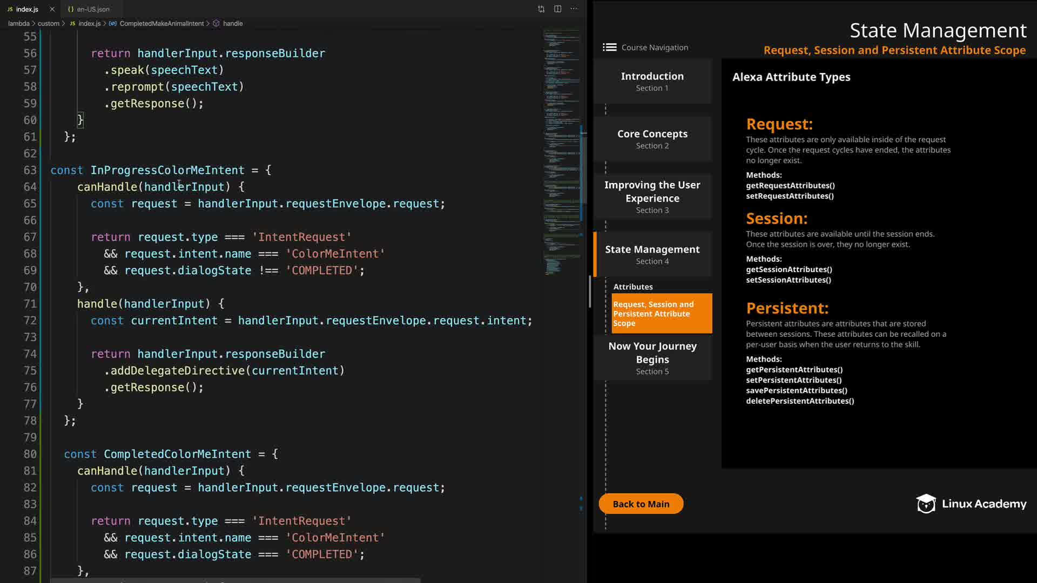Click the Open Changes compare icon

tap(541, 9)
